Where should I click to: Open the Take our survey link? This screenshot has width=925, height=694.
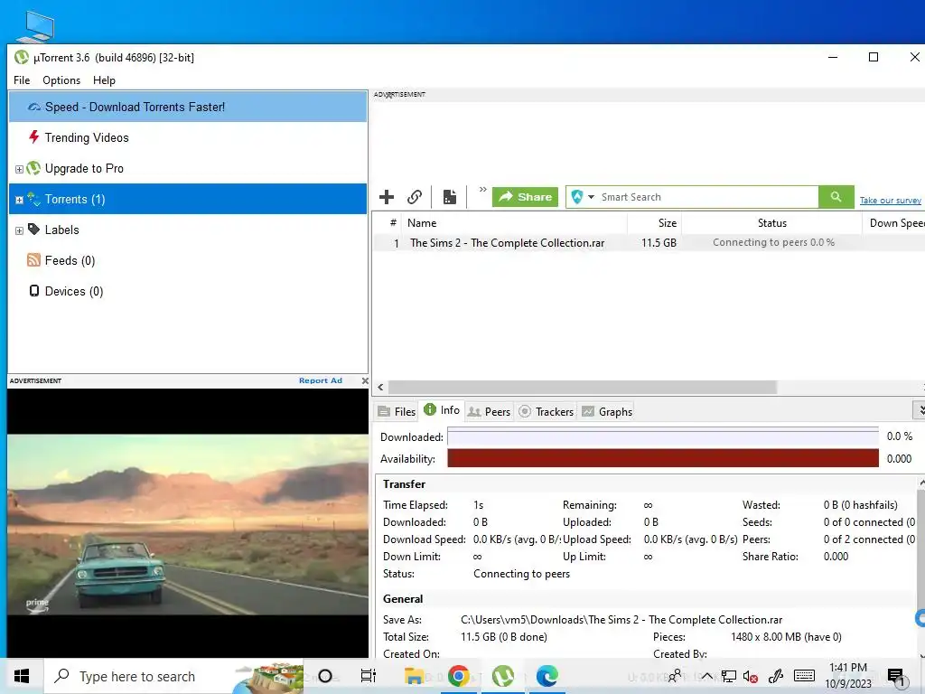tap(890, 201)
